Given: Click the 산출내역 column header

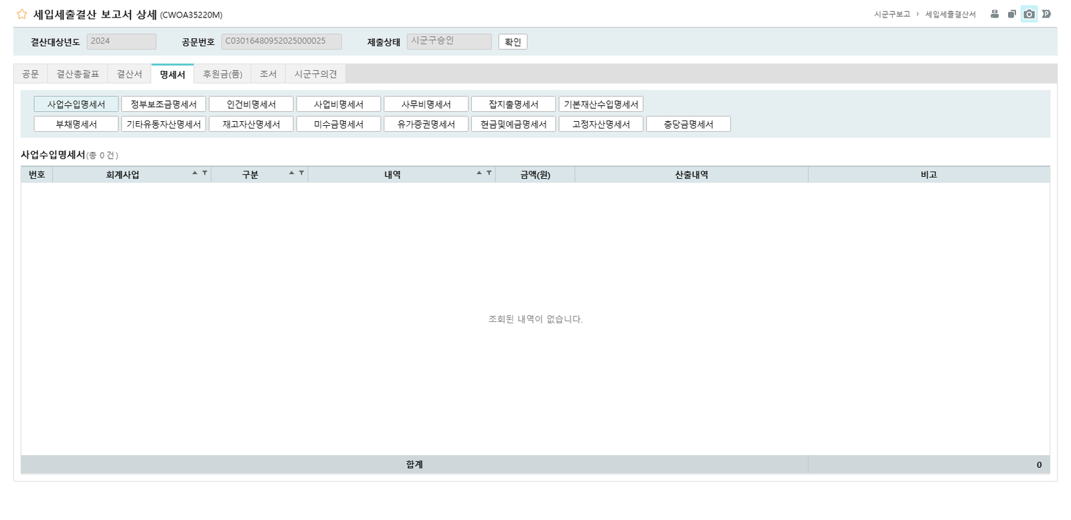Looking at the screenshot, I should (691, 175).
